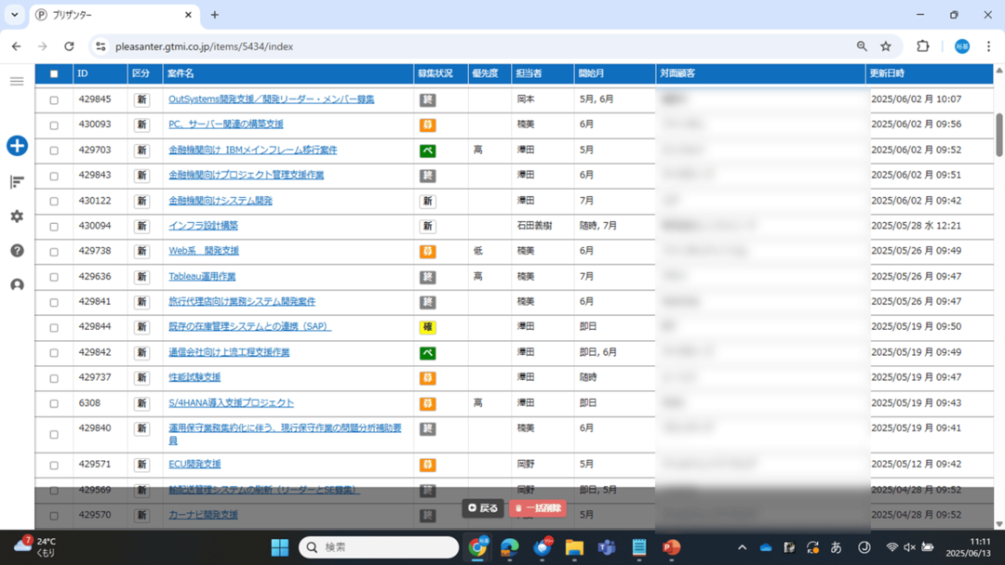Open the browser extensions puzzle icon
The height and width of the screenshot is (565, 1005).
click(x=923, y=46)
